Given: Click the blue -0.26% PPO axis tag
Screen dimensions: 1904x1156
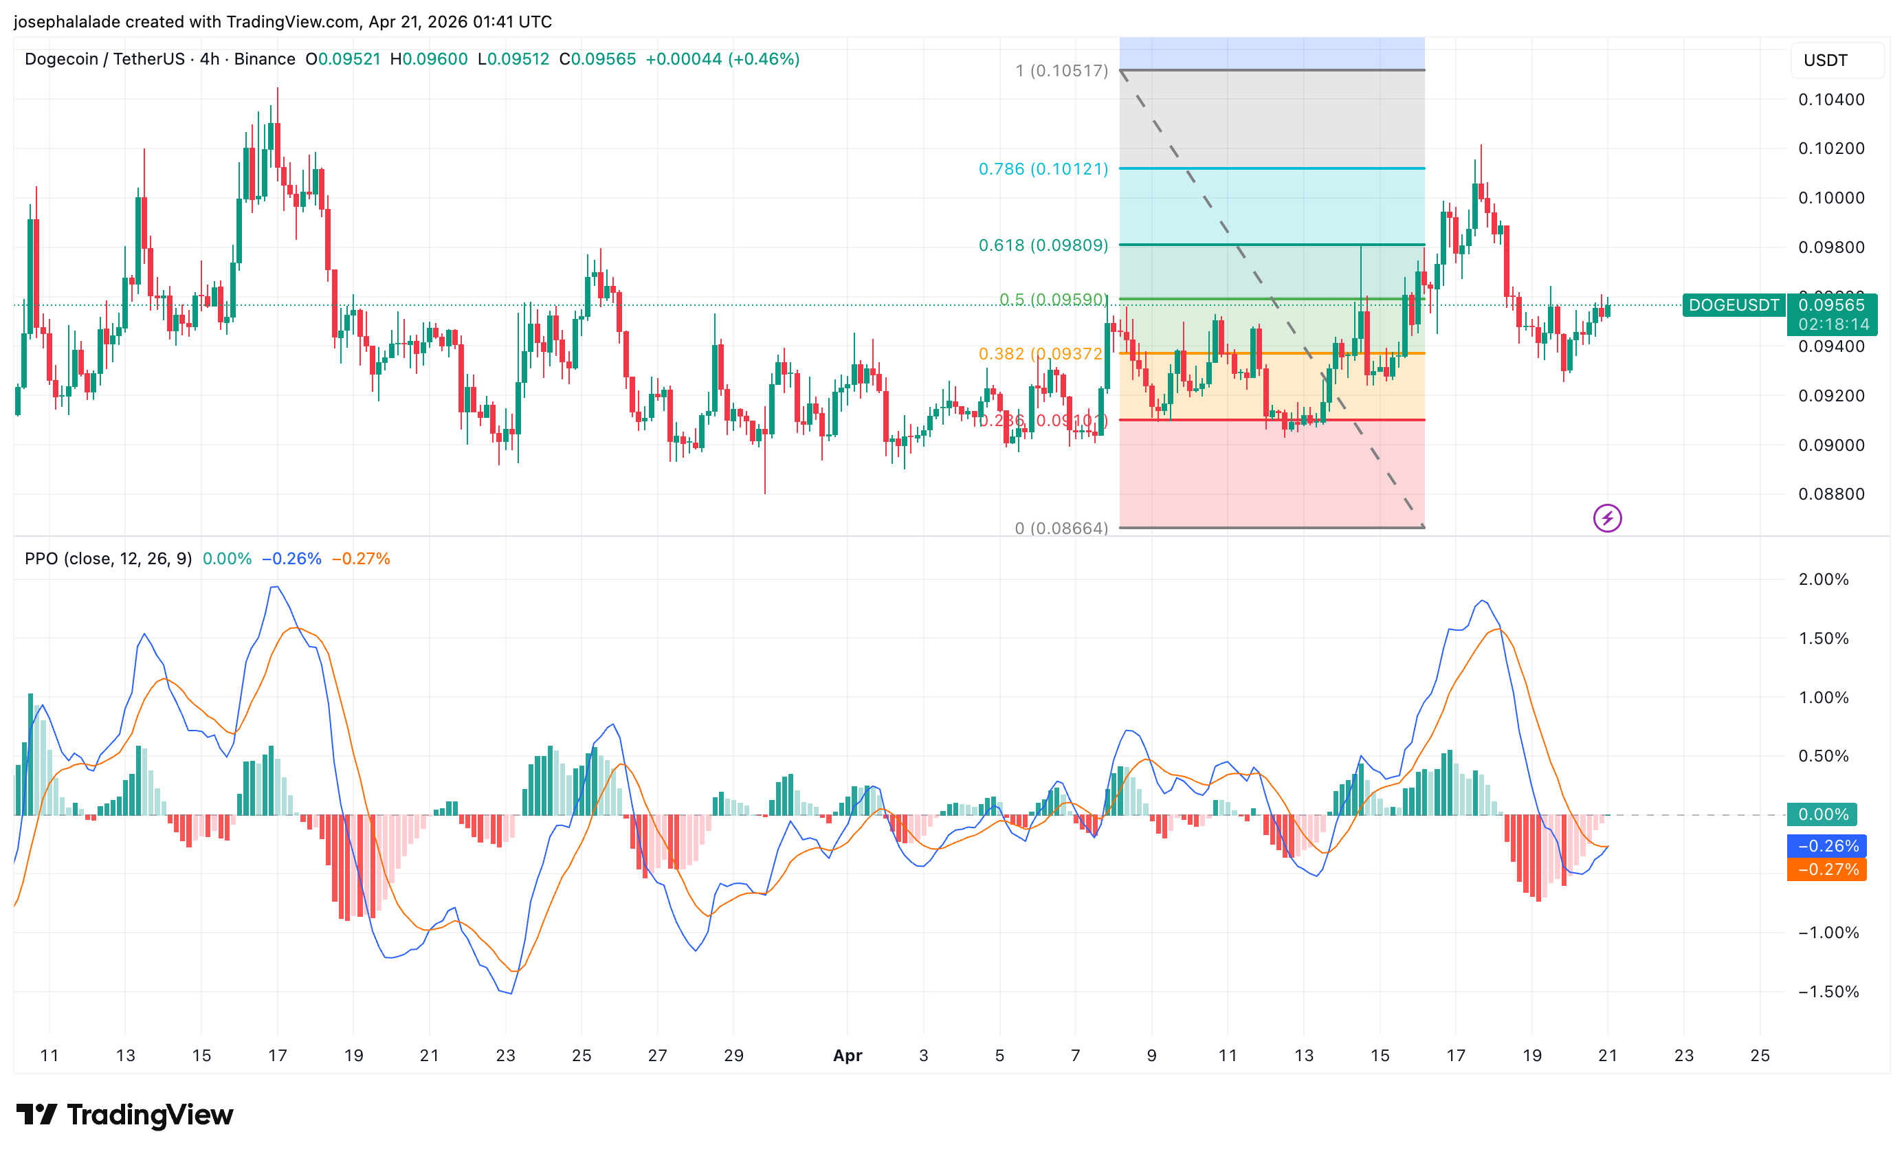Looking at the screenshot, I should tap(1827, 845).
